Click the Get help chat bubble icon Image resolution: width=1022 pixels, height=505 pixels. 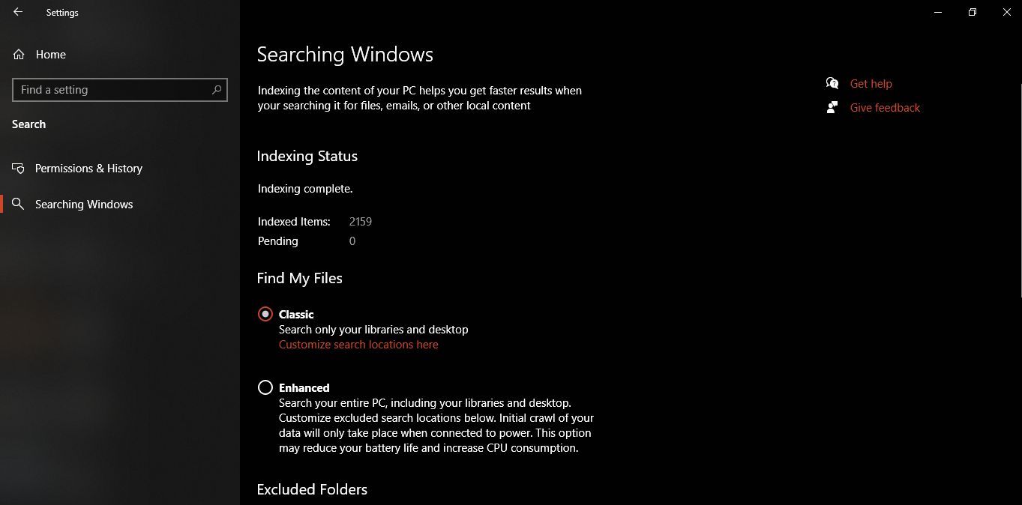[832, 83]
